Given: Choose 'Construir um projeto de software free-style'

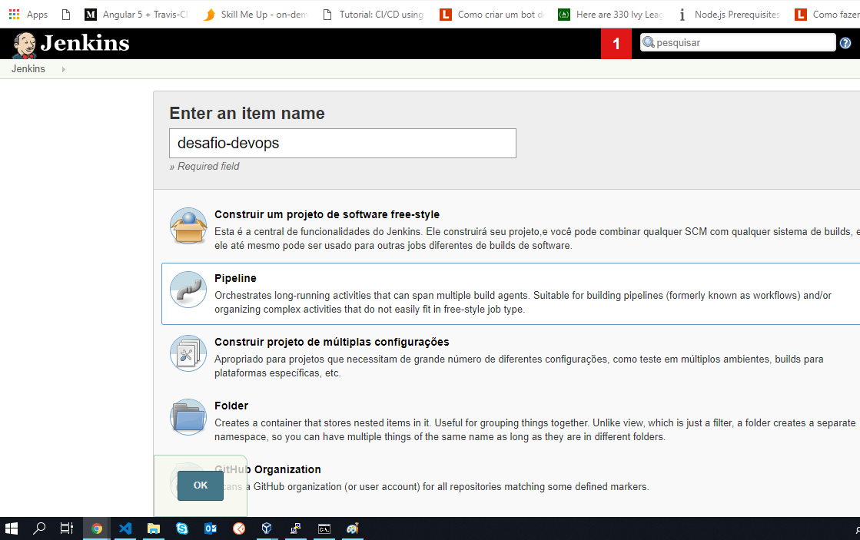Looking at the screenshot, I should 327,214.
